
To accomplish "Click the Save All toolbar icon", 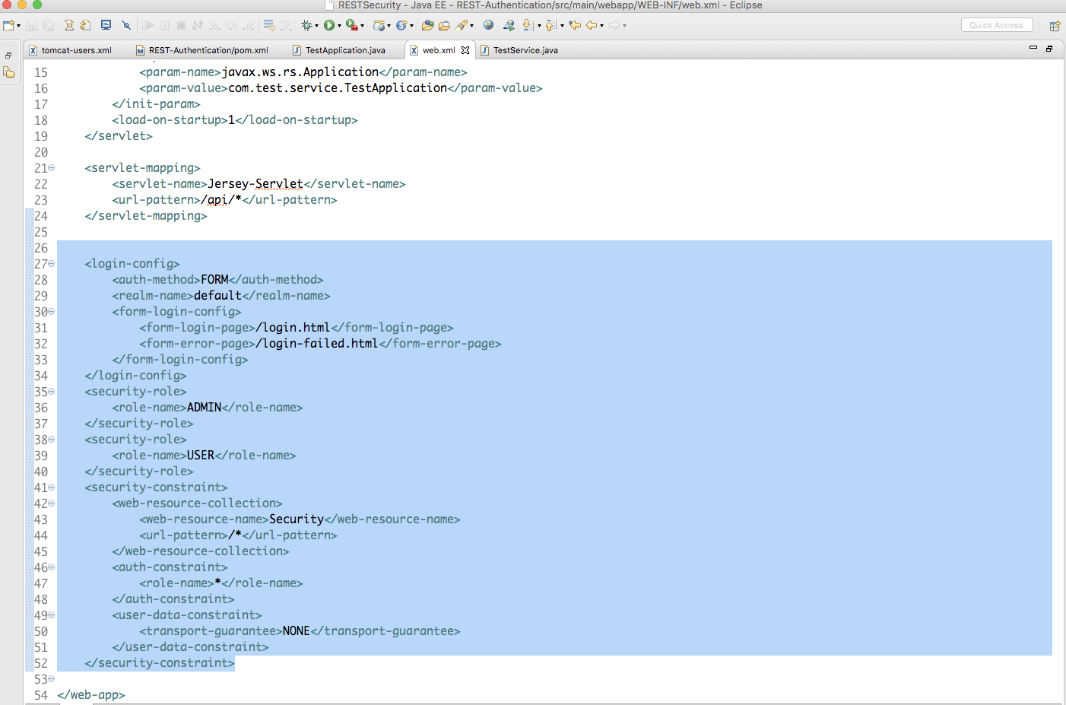I will click(x=48, y=25).
